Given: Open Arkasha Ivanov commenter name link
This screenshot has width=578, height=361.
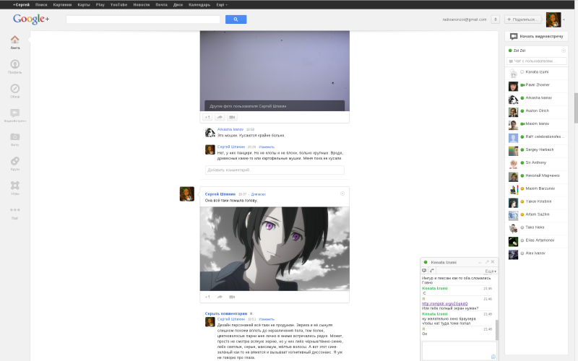Looking at the screenshot, I should pyautogui.click(x=230, y=129).
